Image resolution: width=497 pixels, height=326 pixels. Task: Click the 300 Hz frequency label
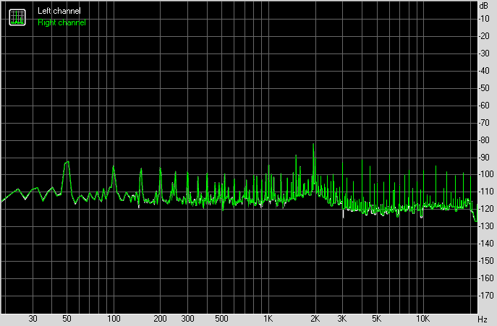187,319
